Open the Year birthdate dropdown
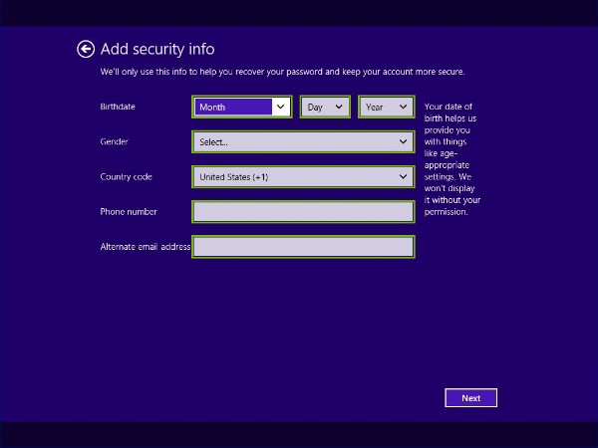The height and width of the screenshot is (448, 598). 387,108
